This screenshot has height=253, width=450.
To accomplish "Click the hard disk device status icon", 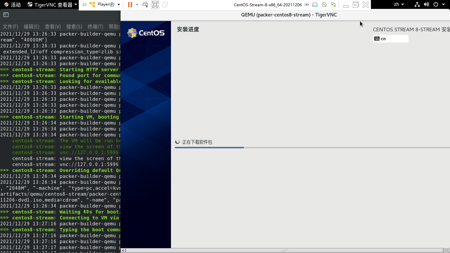I will (315, 5).
